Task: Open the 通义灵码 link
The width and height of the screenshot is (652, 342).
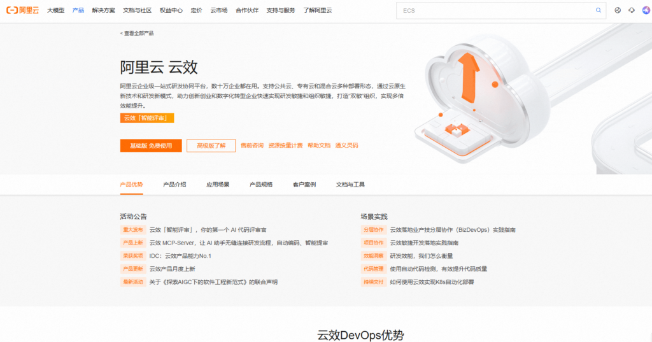Action: tap(346, 146)
